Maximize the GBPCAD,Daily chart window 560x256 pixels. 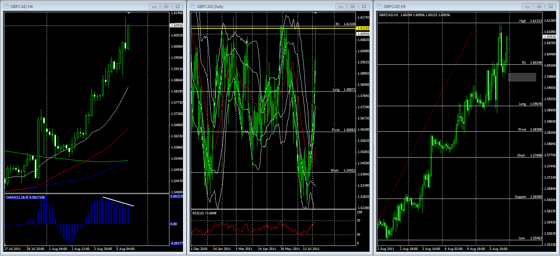[353, 6]
